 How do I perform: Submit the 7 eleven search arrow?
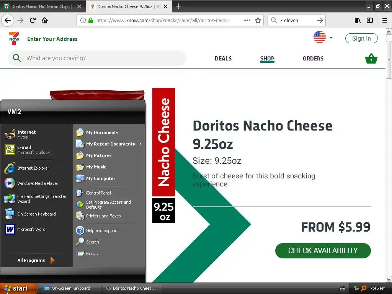320,20
